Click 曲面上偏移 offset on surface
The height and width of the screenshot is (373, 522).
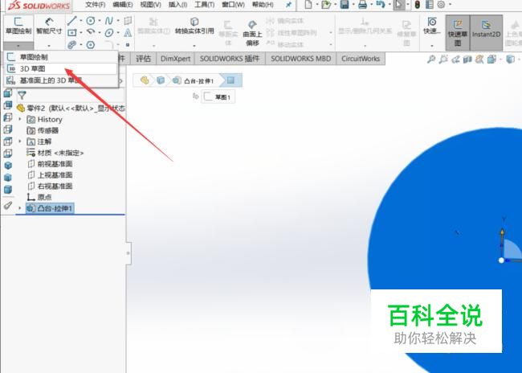[252, 33]
